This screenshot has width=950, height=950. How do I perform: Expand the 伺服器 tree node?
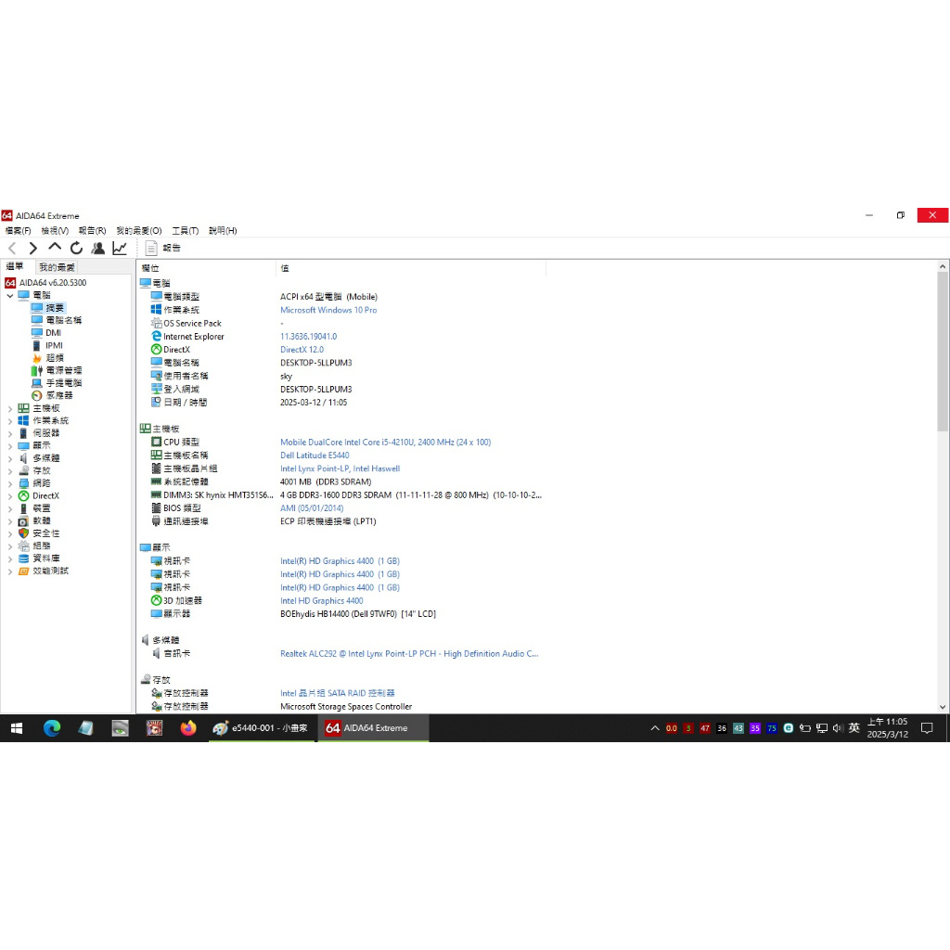9,434
